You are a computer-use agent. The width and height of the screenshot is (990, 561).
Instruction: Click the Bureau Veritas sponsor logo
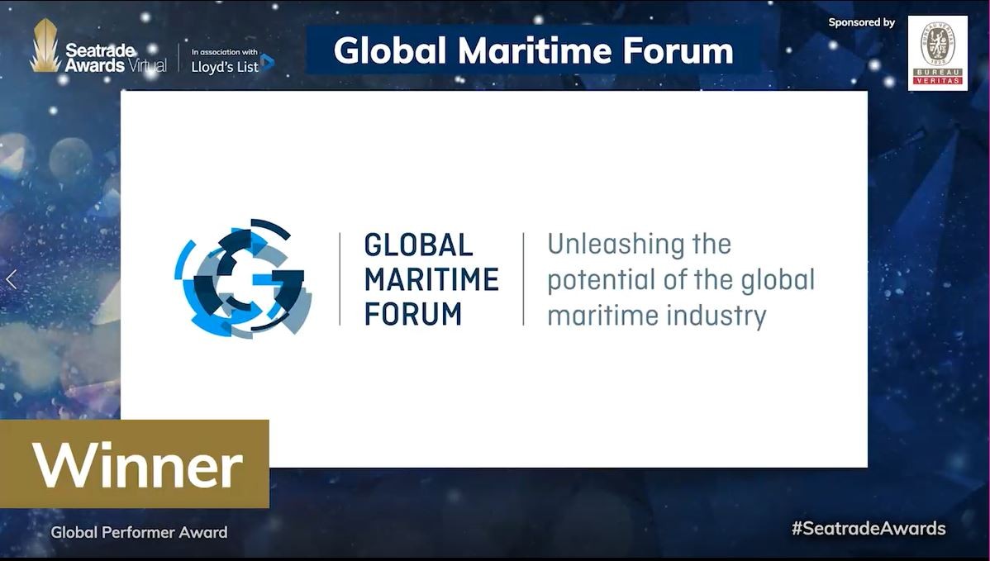tap(938, 53)
